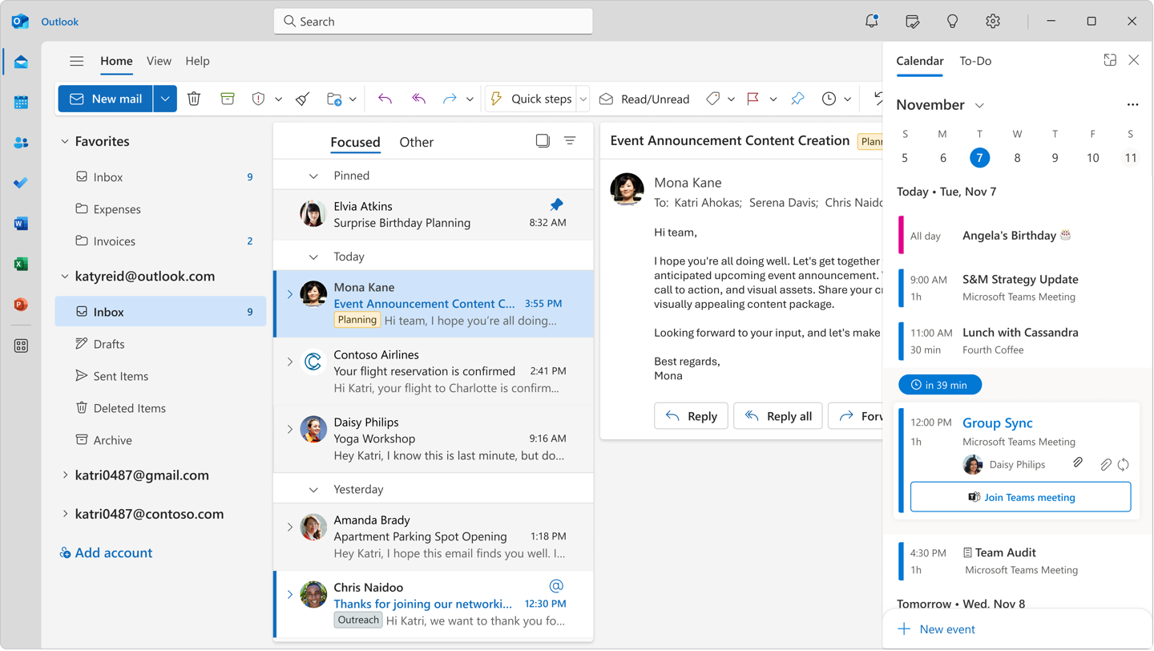This screenshot has width=1154, height=651.
Task: Open the November month dropdown
Action: click(979, 106)
